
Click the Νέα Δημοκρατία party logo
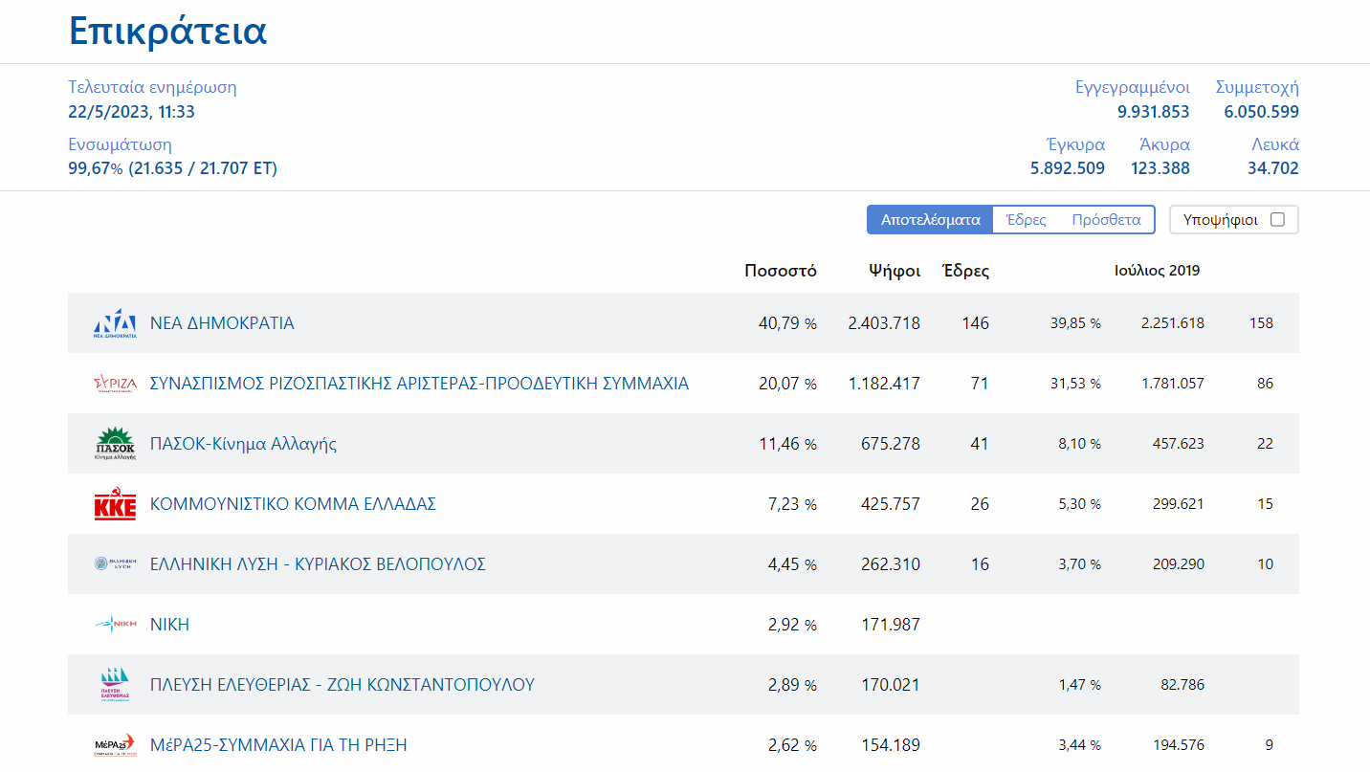[115, 323]
